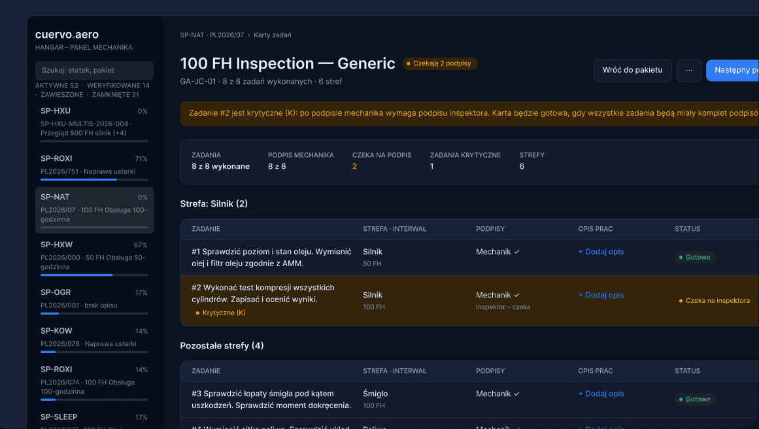The height and width of the screenshot is (429, 759).
Task: Click PODPIS MECHANIKA value 8 z 8
Action: (x=277, y=167)
